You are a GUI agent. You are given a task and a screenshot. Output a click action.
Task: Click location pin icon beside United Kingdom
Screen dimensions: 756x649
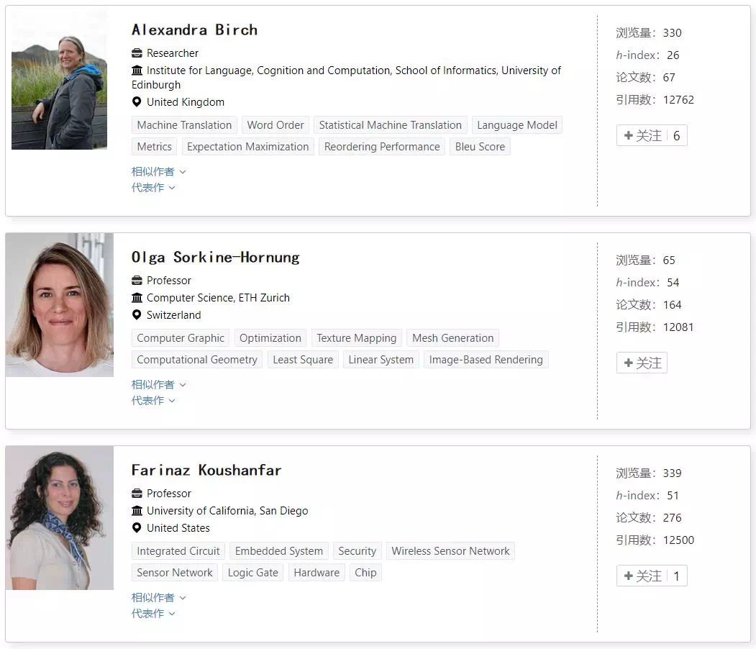pos(137,101)
